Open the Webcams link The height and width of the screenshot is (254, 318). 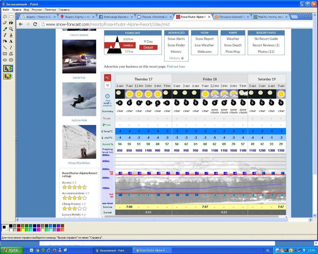coord(204,52)
